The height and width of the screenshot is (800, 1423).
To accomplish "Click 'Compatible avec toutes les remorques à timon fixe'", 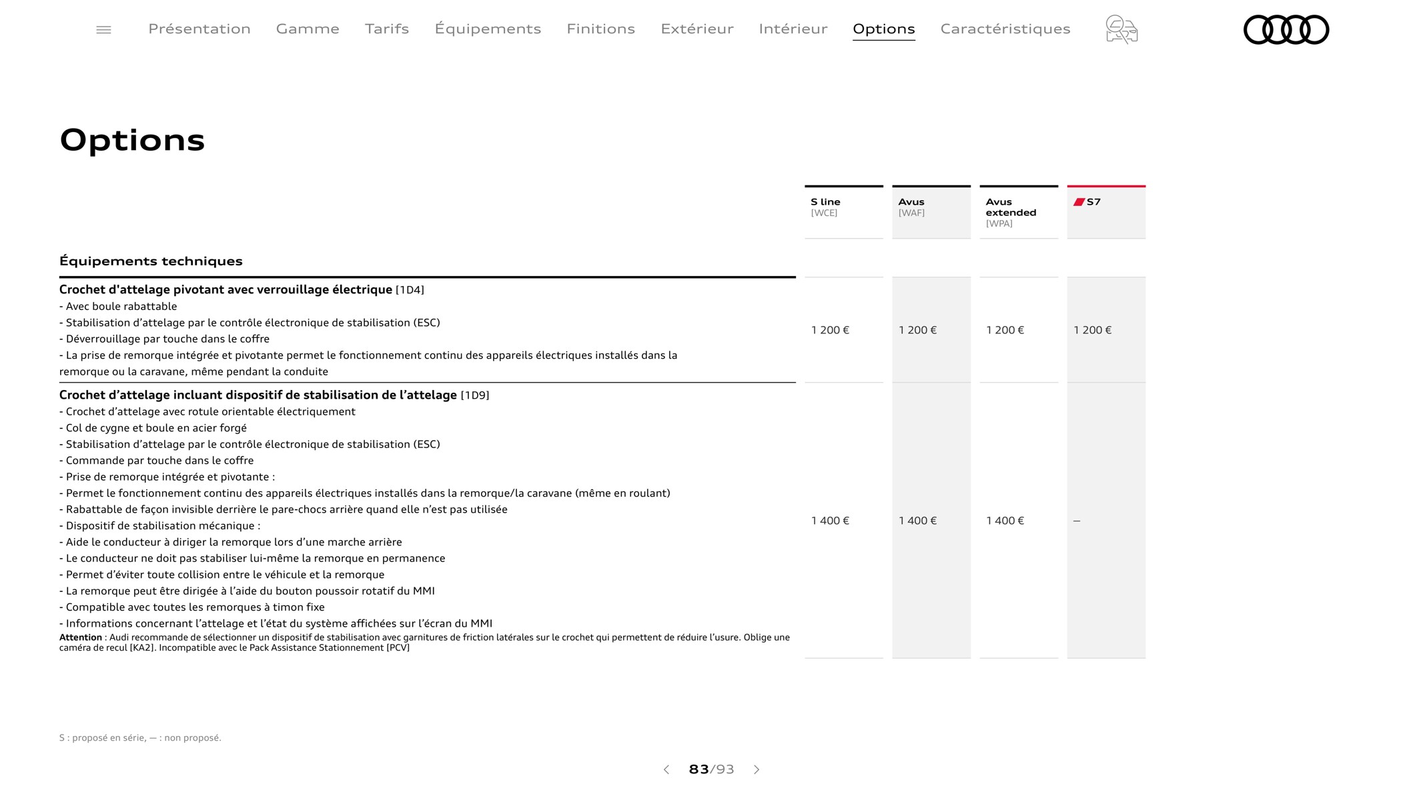I will (192, 607).
